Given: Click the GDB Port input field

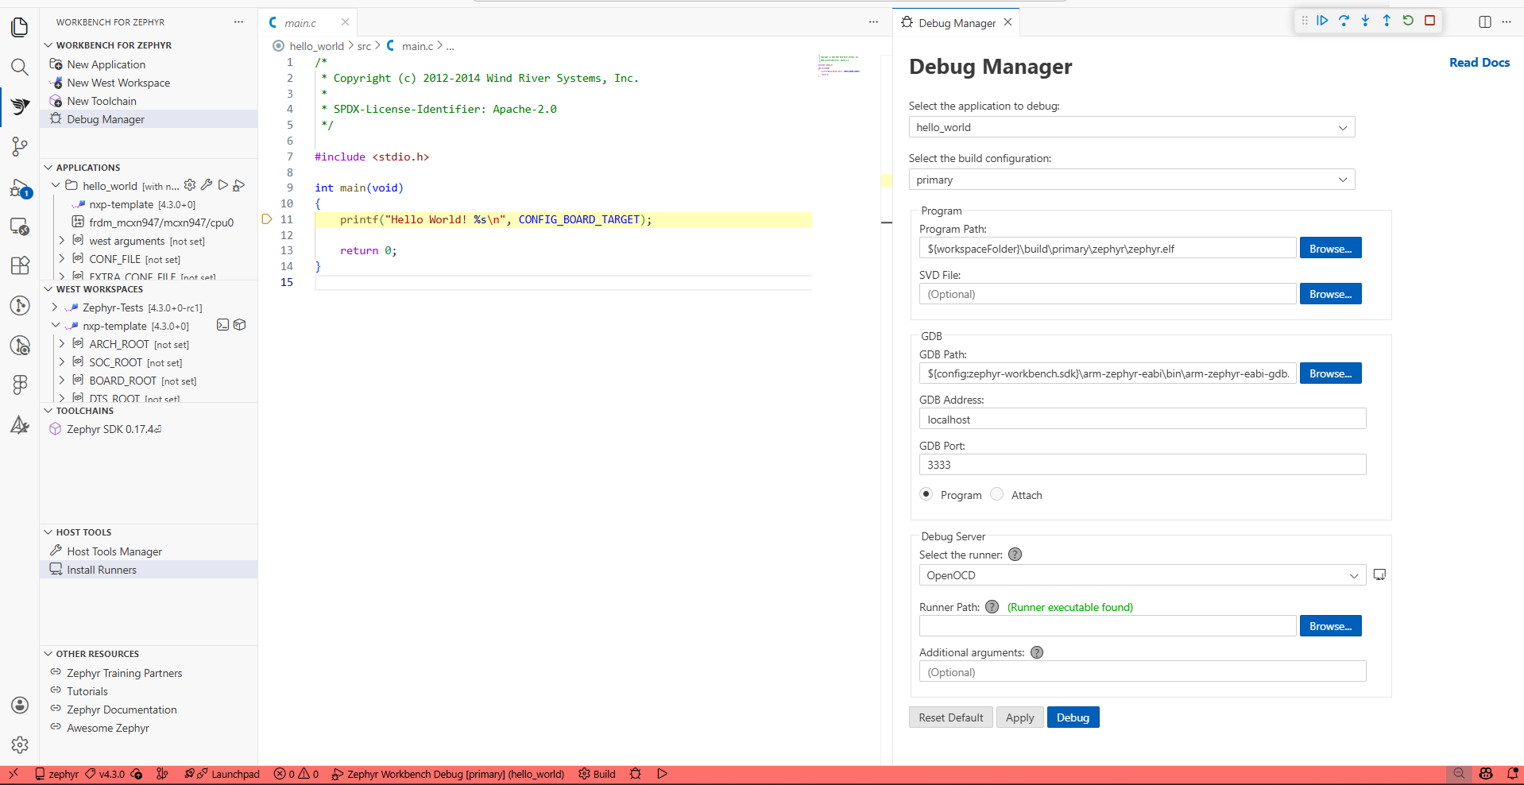Looking at the screenshot, I should click(1142, 465).
